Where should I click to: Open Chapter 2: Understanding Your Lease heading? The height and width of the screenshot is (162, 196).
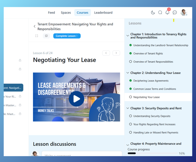pos(155,73)
